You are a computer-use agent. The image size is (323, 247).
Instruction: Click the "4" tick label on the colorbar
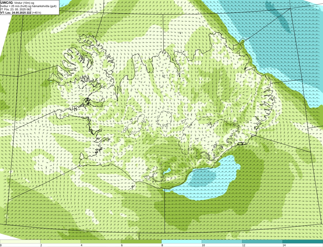81,245
